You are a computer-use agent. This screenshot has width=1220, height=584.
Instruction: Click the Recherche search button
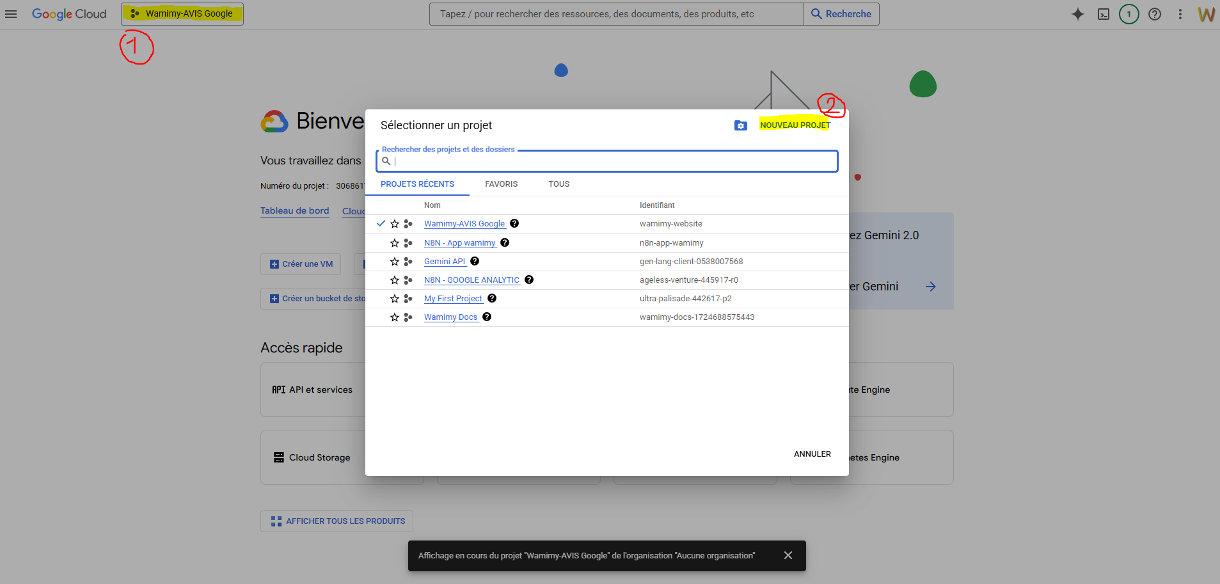tap(841, 14)
